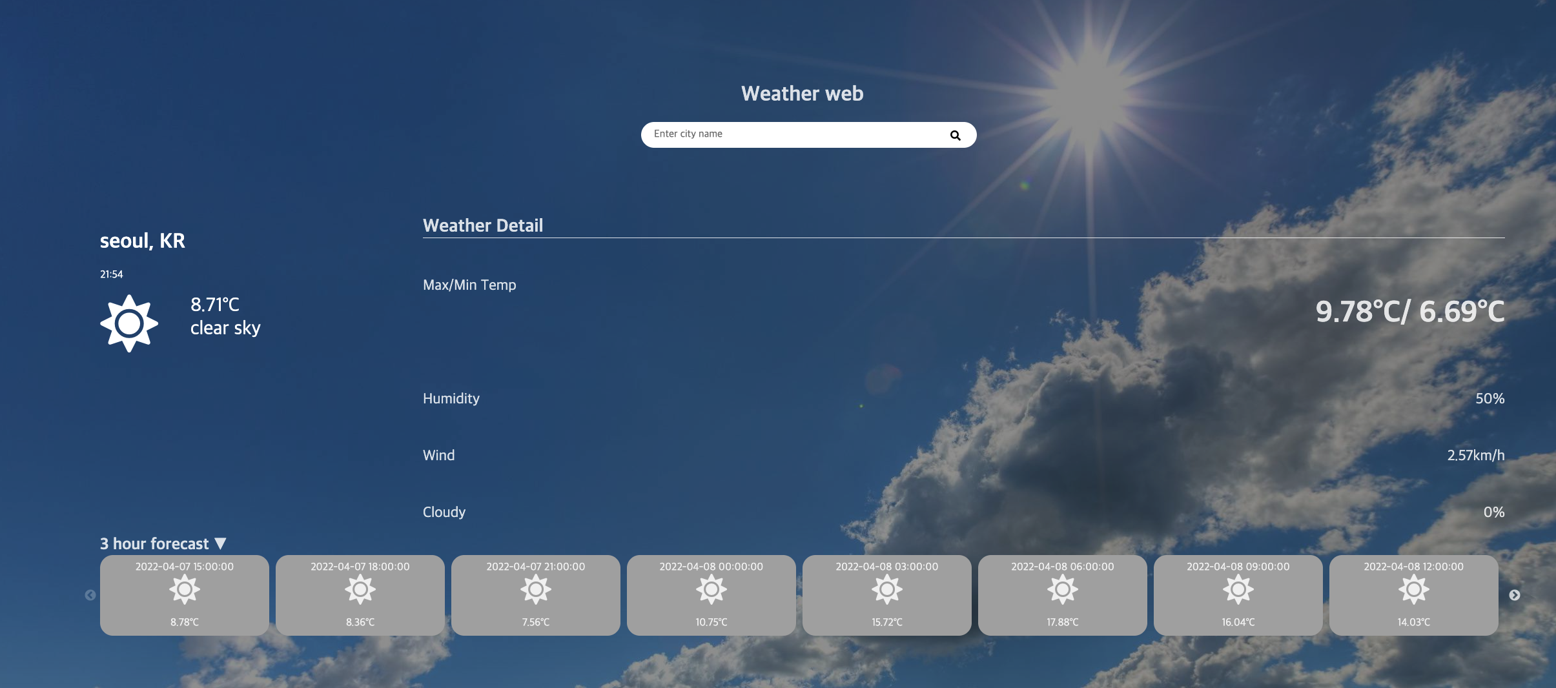Select the clear sky weather icon for Seoul
1556x688 pixels.
130,321
